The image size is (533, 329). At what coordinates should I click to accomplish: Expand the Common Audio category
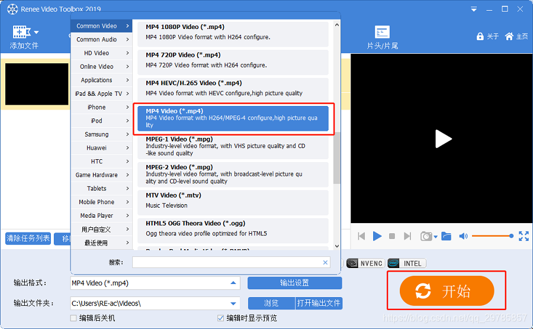coord(102,40)
